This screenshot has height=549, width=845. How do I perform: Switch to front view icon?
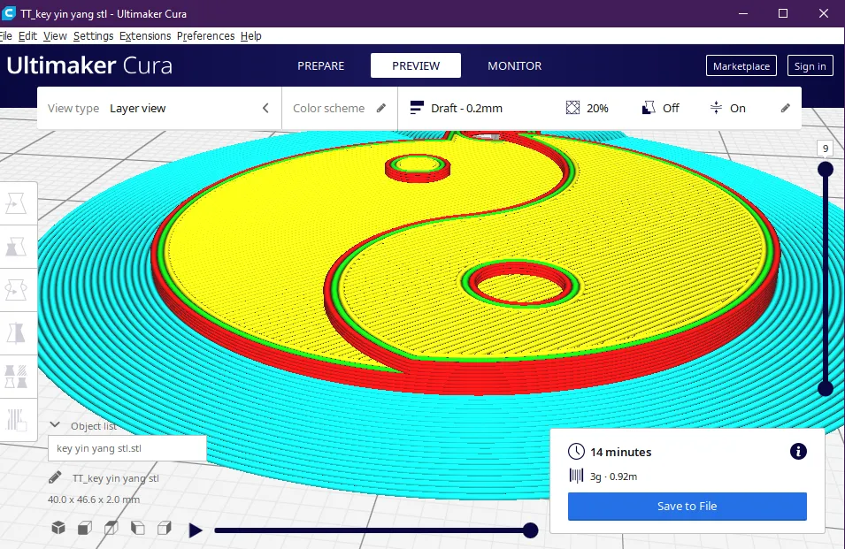(x=85, y=528)
